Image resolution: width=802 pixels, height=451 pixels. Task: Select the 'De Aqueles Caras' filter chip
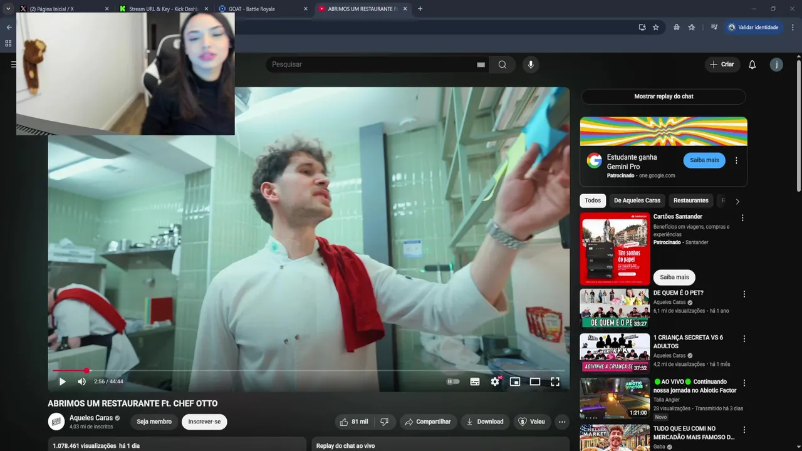point(637,200)
